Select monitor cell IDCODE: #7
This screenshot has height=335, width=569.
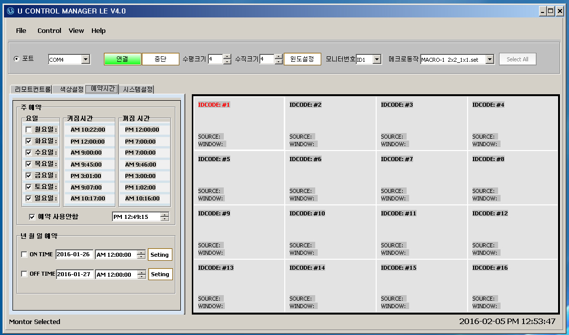[x=422, y=178]
